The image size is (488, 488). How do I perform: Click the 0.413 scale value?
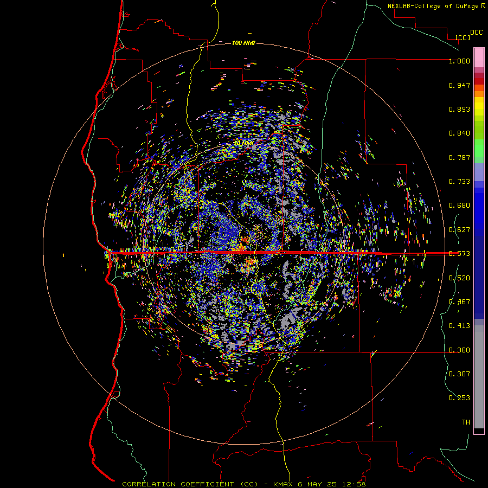coord(459,326)
